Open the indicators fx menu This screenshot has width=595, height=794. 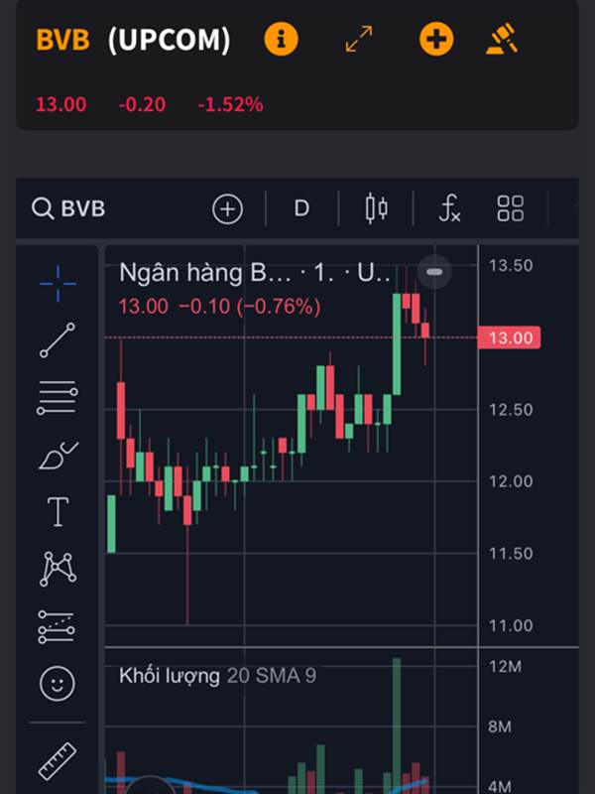coord(449,208)
